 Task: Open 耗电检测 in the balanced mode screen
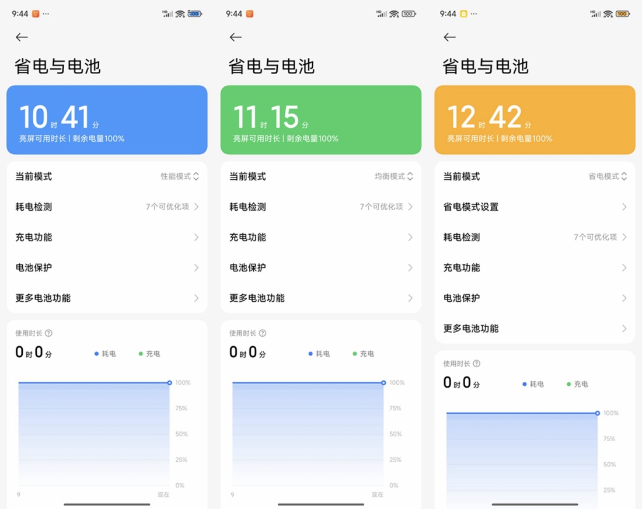click(x=321, y=207)
